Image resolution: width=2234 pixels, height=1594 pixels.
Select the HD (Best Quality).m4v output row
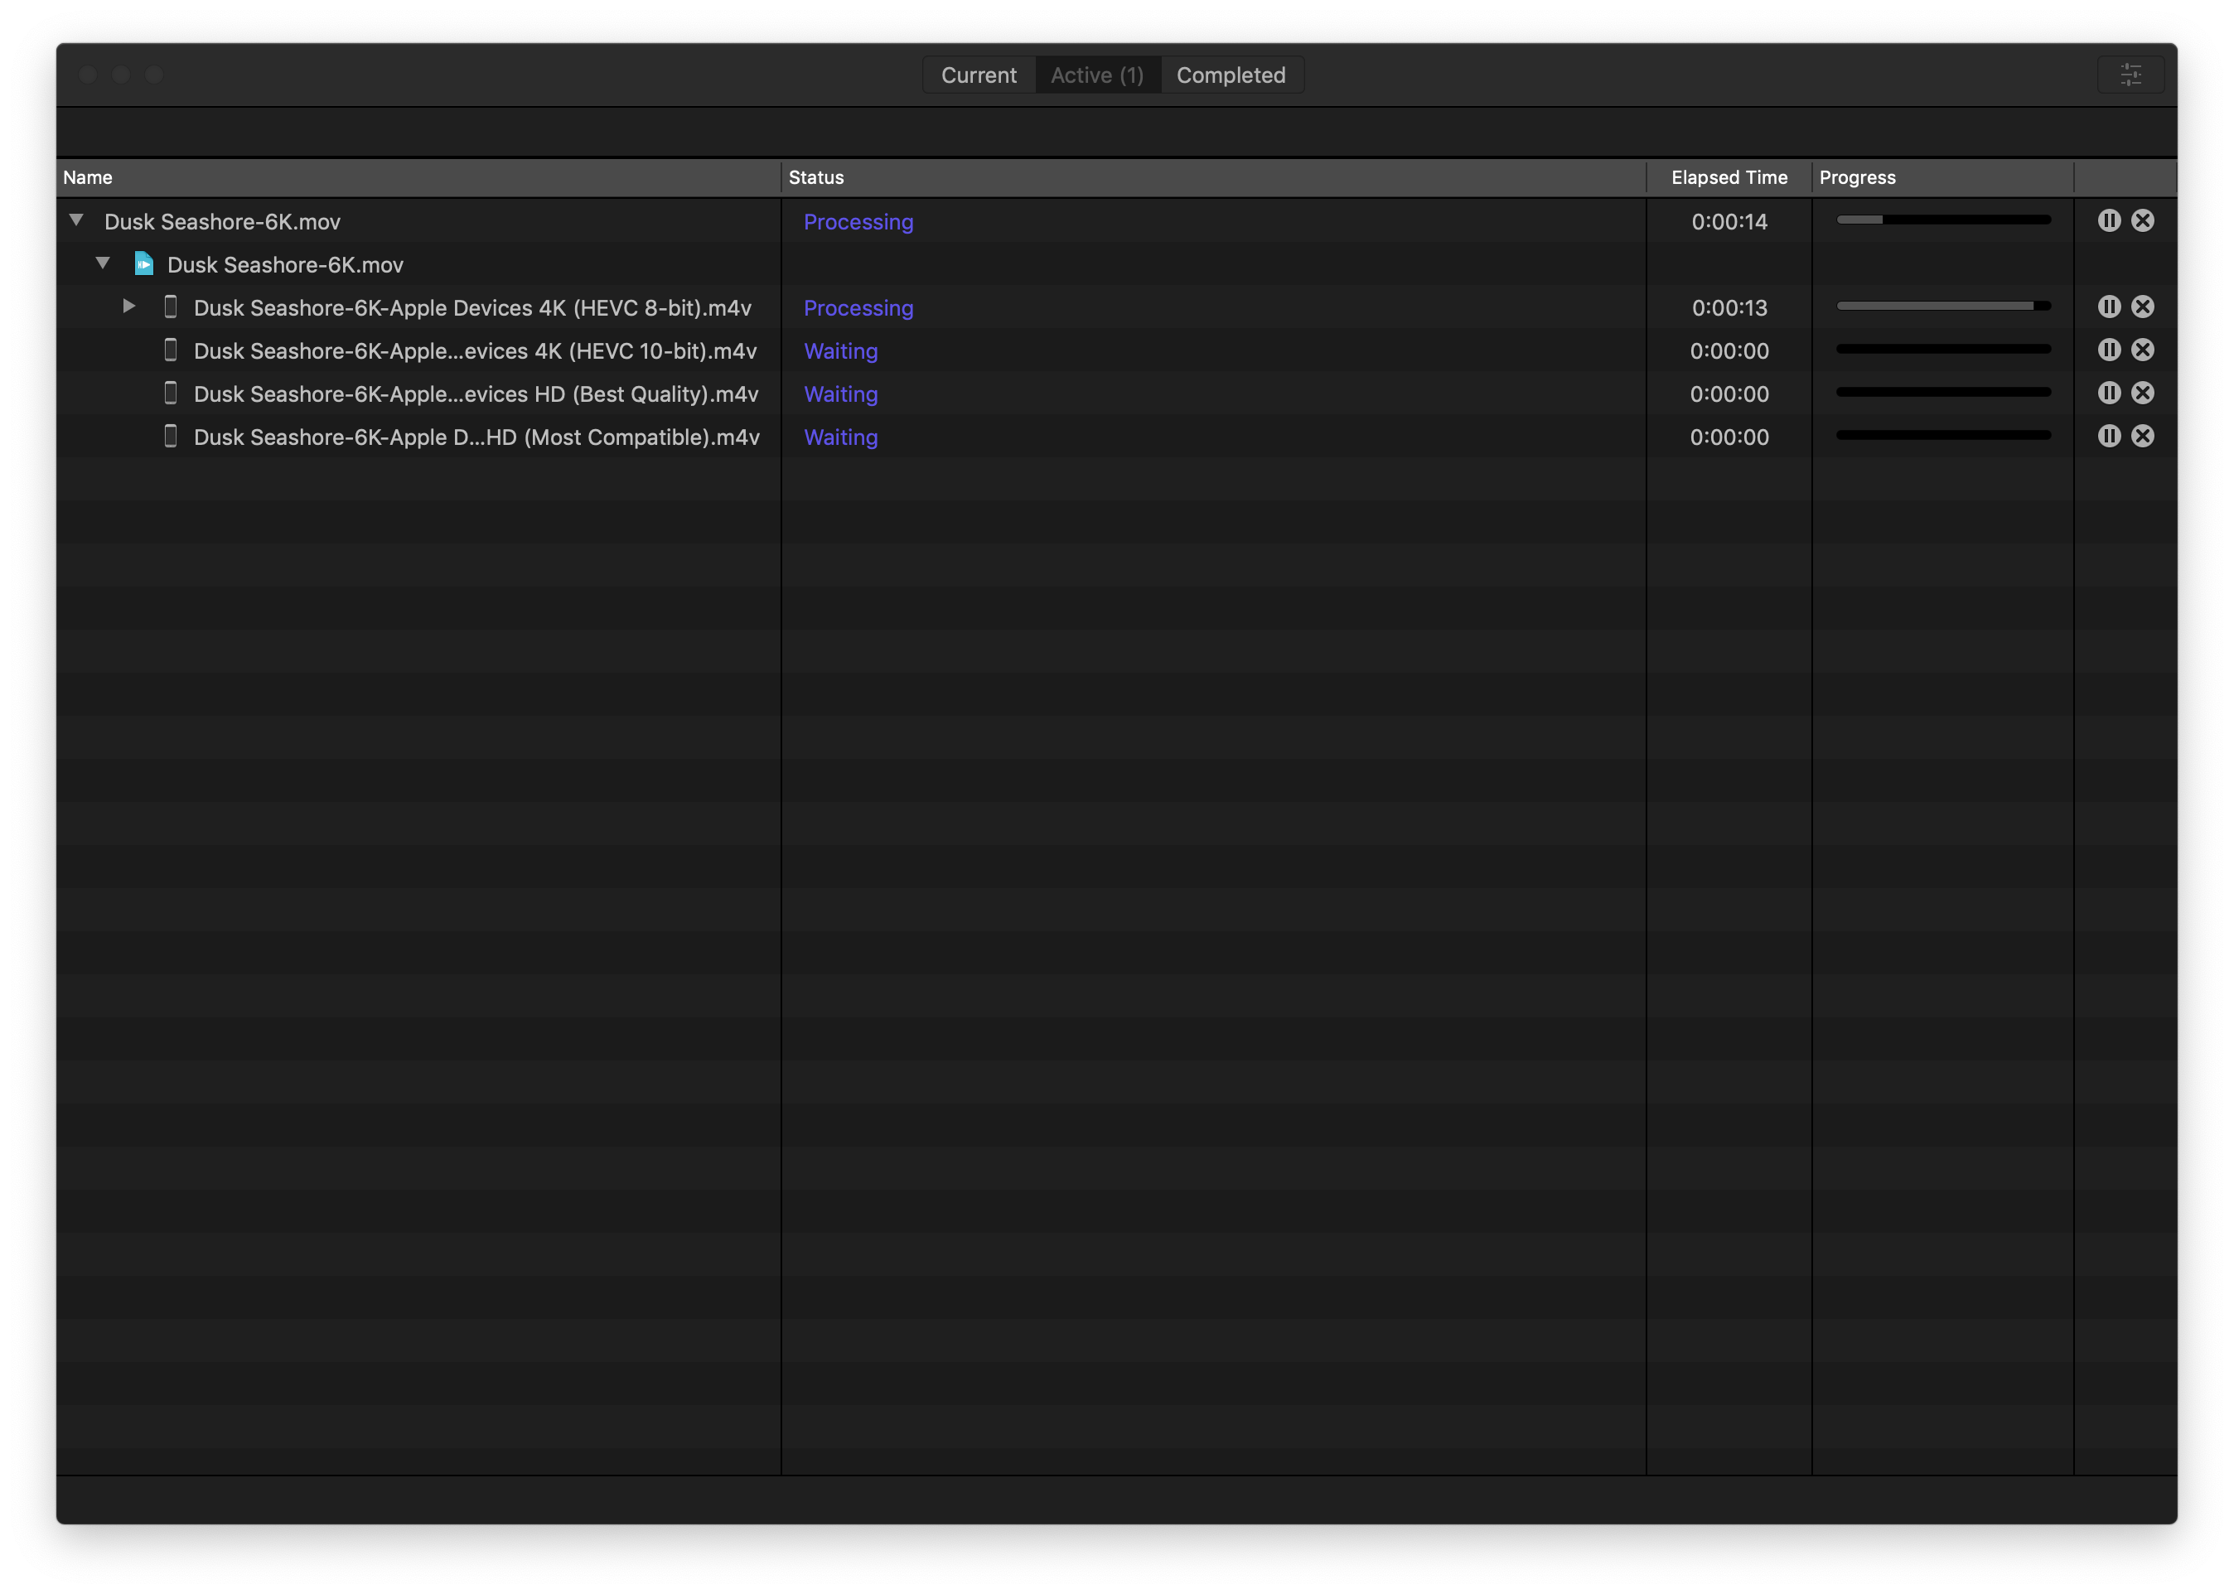[475, 394]
